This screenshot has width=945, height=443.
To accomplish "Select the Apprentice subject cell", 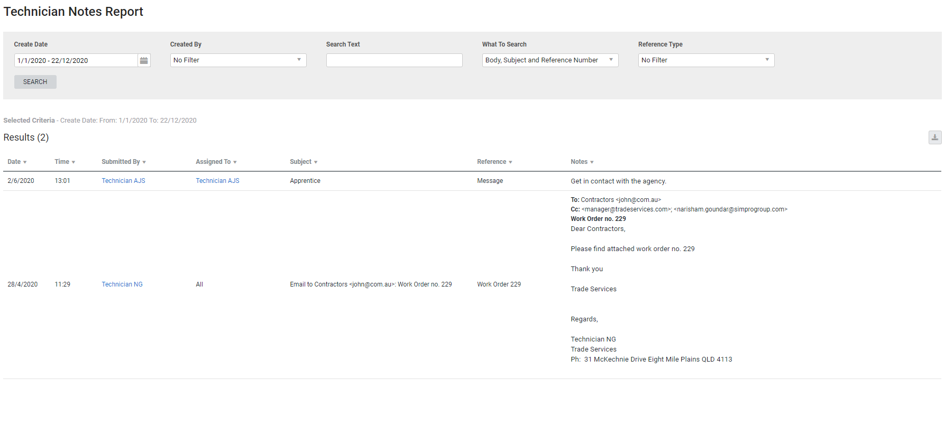I will coord(305,181).
